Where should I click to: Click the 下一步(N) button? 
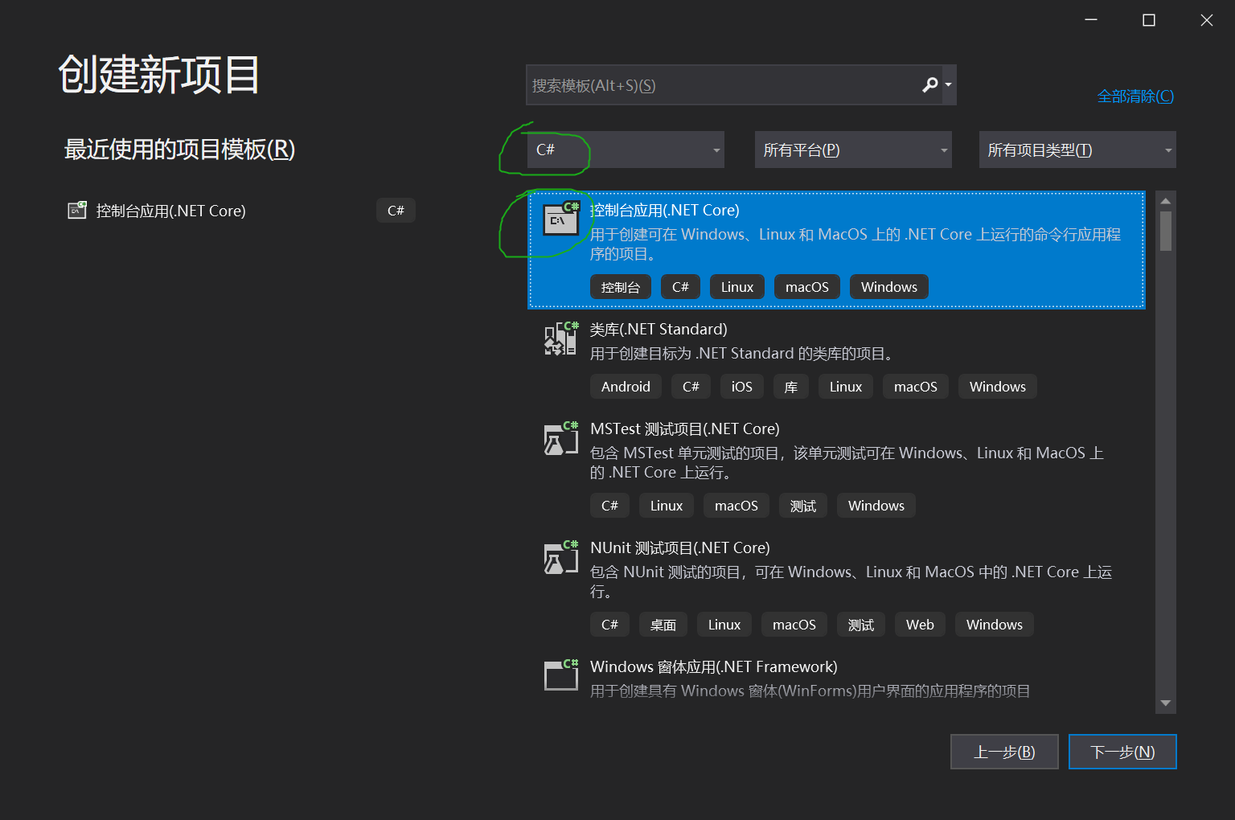[x=1122, y=752]
